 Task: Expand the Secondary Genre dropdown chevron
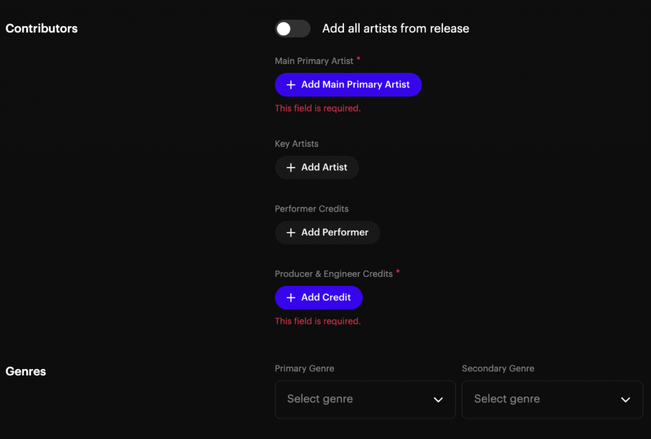(626, 400)
